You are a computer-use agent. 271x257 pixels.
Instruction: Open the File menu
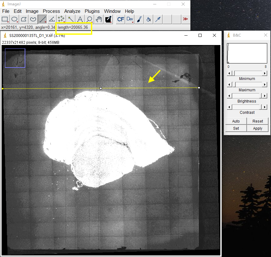[6, 11]
